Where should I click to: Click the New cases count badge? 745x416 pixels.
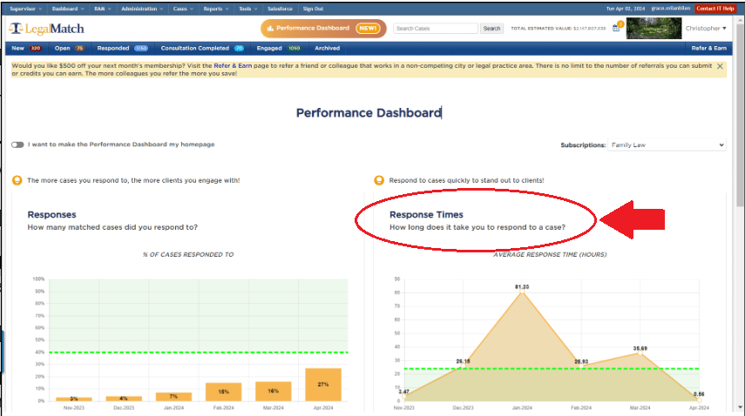(x=36, y=48)
